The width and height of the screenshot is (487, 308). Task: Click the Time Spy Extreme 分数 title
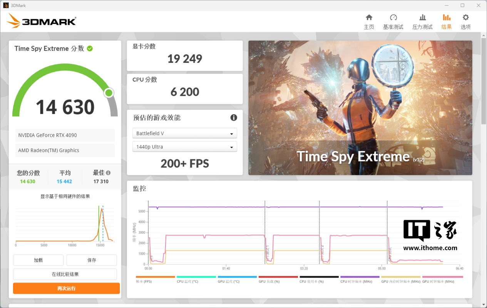click(49, 49)
